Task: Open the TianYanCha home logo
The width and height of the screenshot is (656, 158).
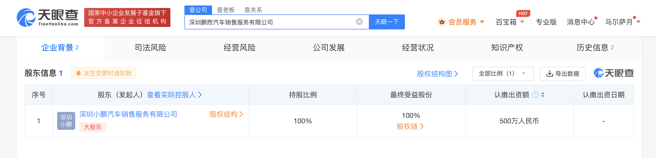Action: coord(47,17)
